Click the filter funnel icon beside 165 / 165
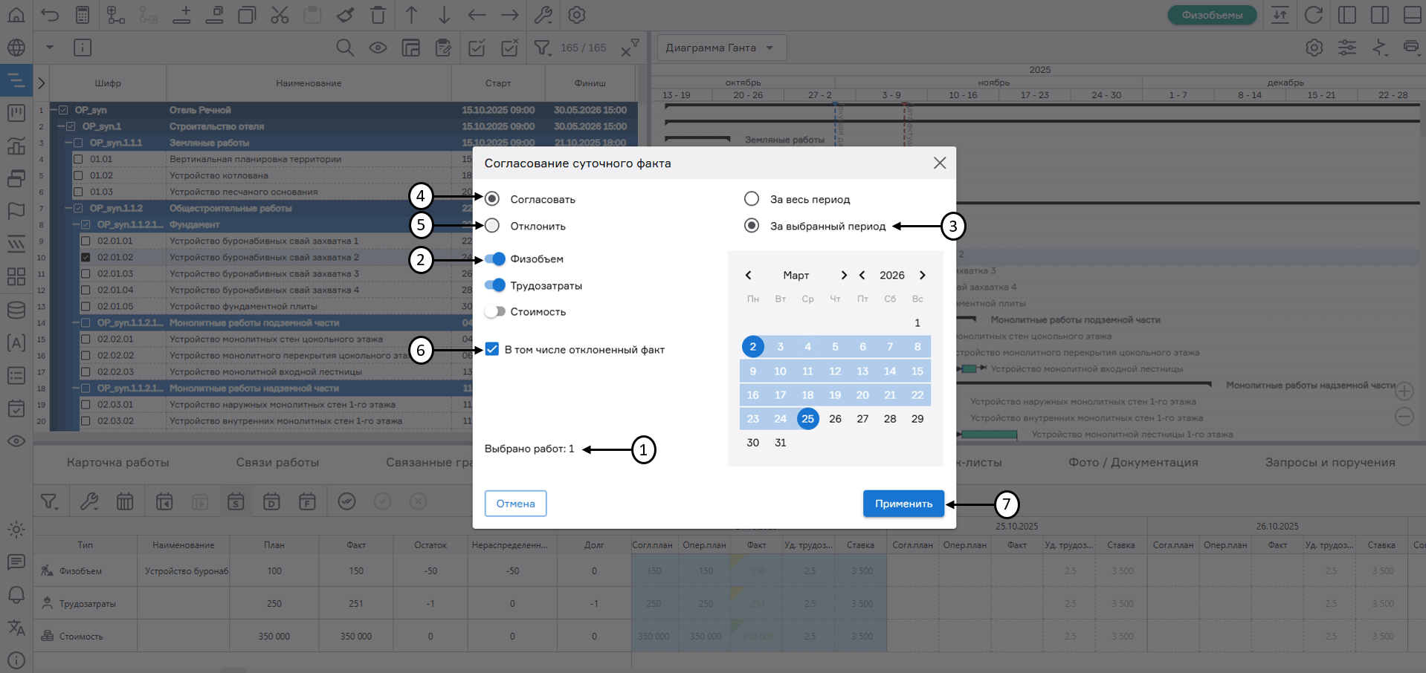Screen dimensions: 1426x673 tap(543, 48)
